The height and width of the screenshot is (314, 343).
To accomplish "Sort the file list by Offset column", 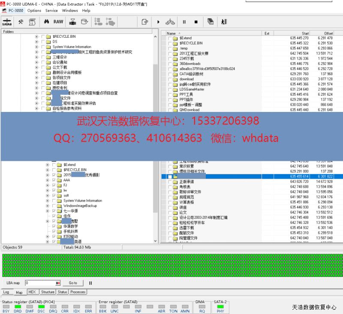I will tap(328, 33).
